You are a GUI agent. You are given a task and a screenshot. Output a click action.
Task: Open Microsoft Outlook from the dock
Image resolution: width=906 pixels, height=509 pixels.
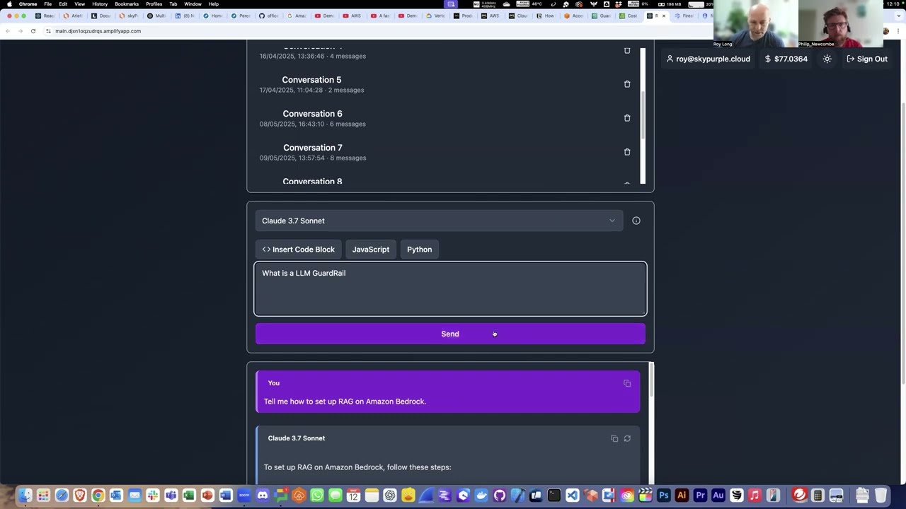point(116,496)
